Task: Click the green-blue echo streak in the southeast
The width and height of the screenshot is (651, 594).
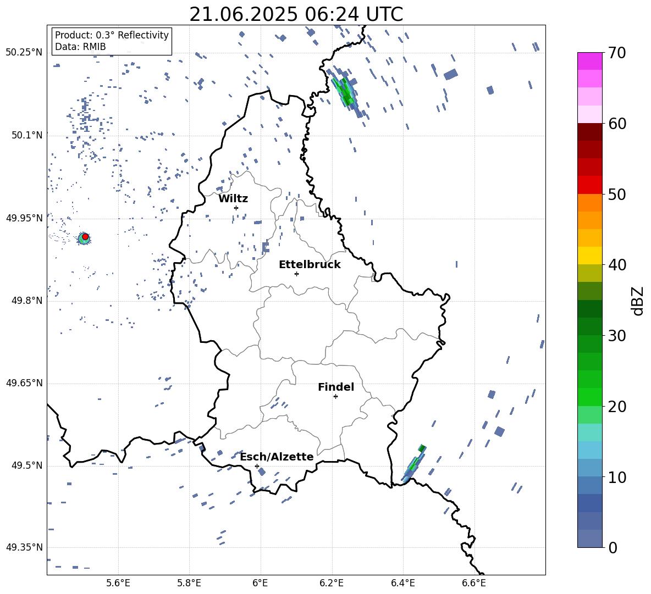Action: click(x=414, y=463)
